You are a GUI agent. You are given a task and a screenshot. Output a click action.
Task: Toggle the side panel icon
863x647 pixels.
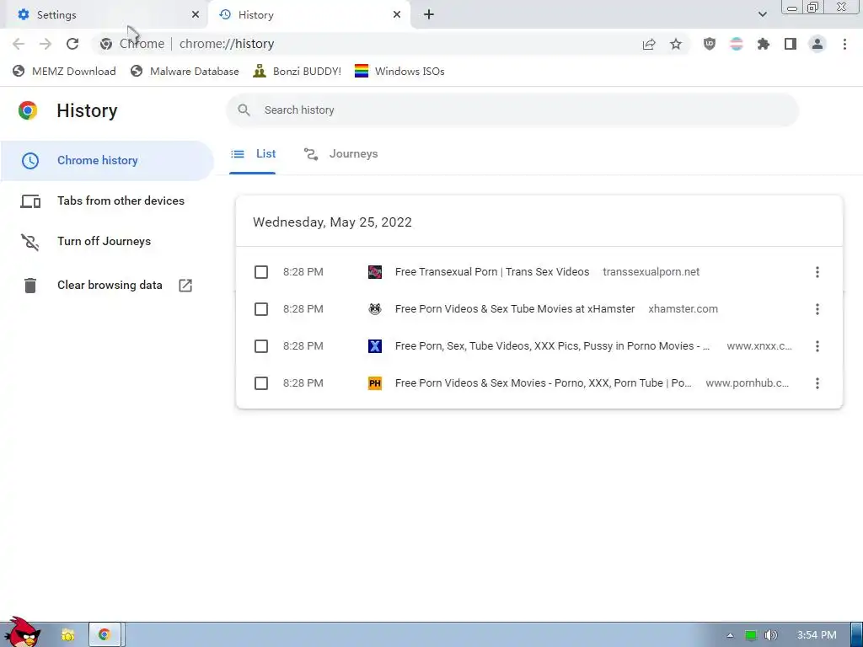(x=791, y=44)
